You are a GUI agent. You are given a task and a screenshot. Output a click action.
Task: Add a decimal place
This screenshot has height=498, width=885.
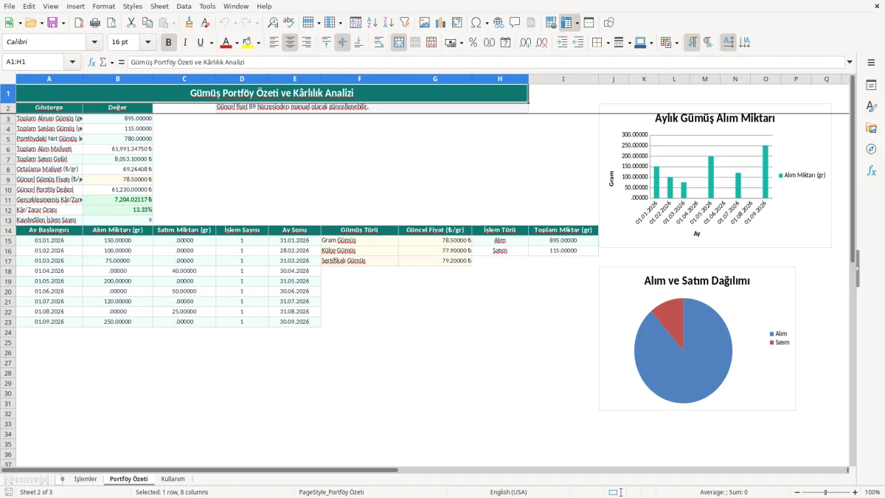(525, 43)
